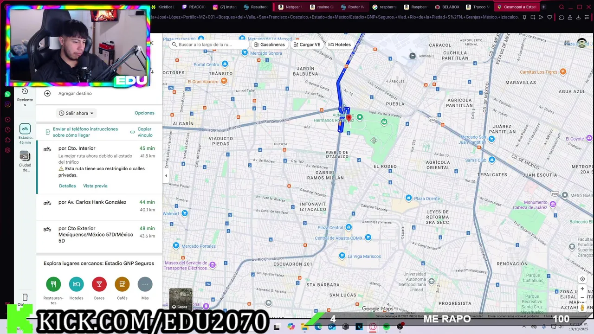Click the Plaza Oriente map marker
594x334 pixels.
pos(408,198)
